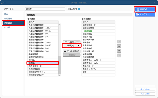Select the --固定位置-- marker row
The height and width of the screenshot is (98, 158).
tap(98, 31)
